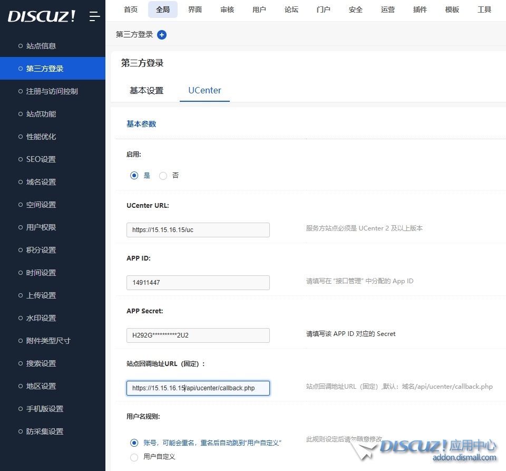Go to 水印设置 in sidebar
The image size is (506, 471).
[x=53, y=318]
